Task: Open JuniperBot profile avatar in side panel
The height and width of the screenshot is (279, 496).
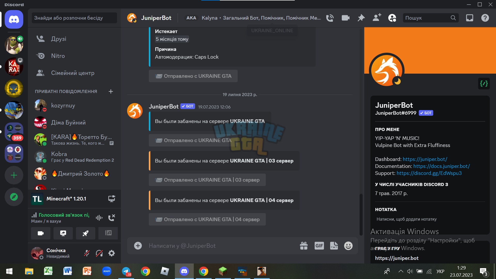Action: (387, 71)
